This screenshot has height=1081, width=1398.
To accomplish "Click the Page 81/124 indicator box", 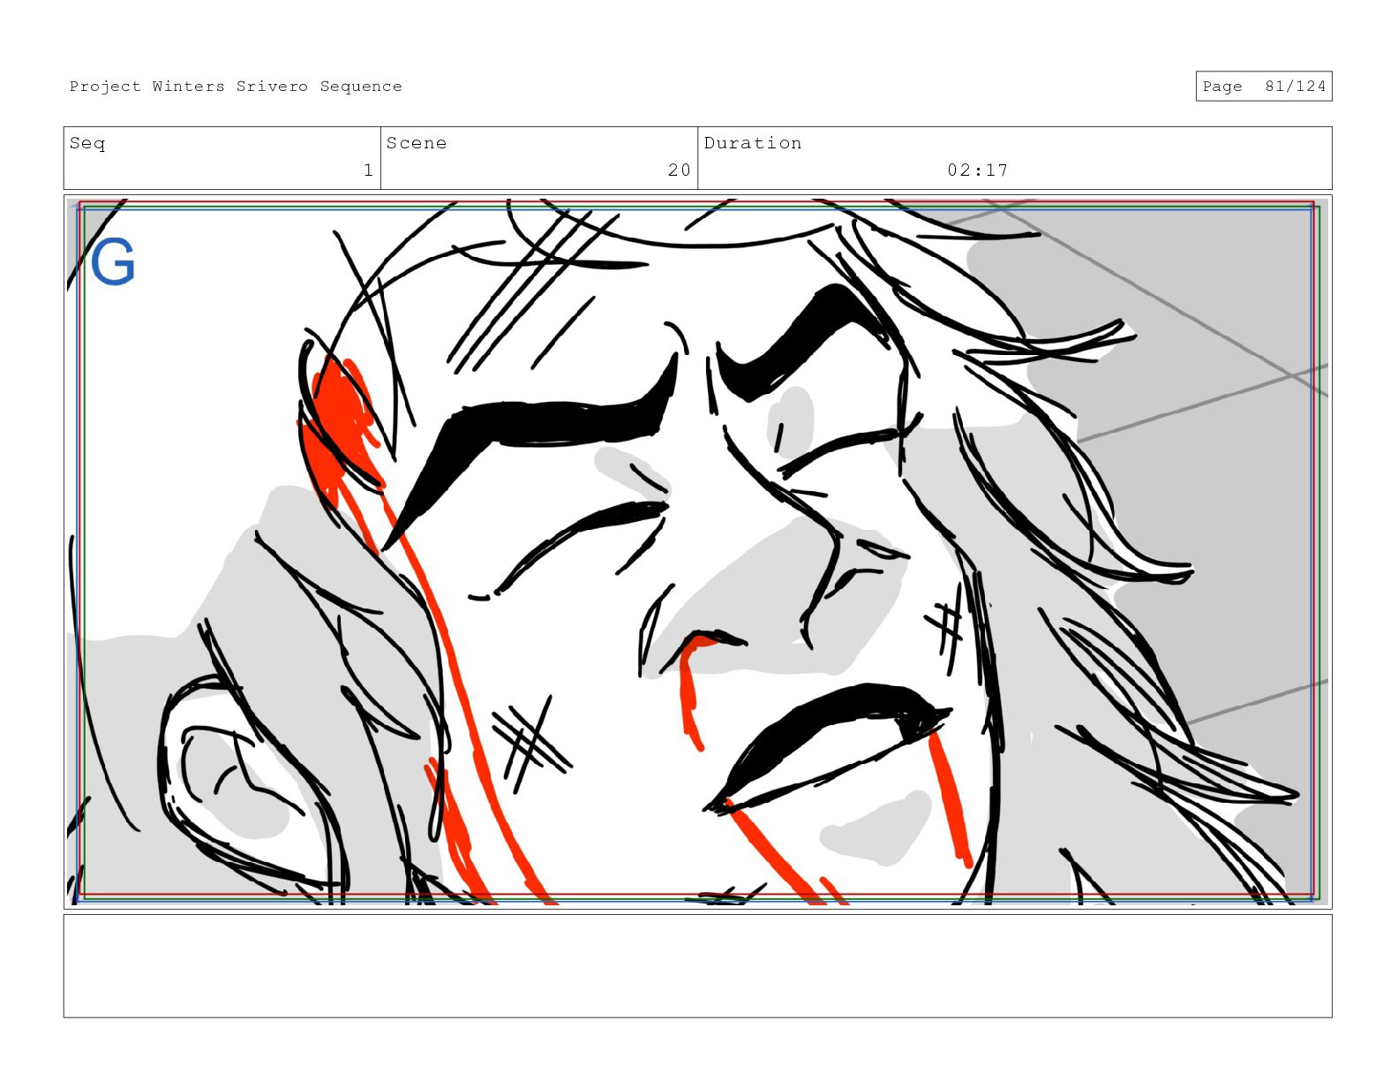I will coord(1263,87).
